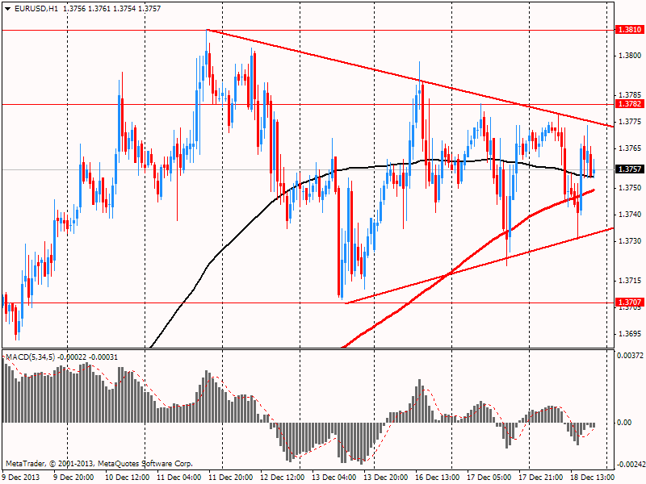646x484 pixels.
Task: Click the 17 Dec 05:00 time label
Action: pos(490,478)
